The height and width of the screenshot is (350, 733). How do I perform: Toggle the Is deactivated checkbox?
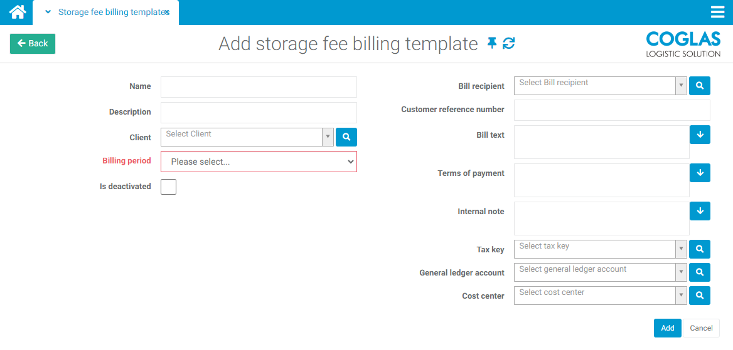pos(168,187)
